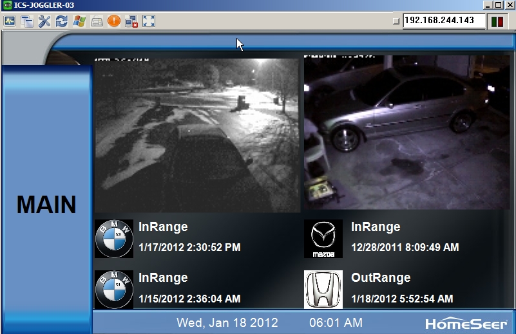Click the 1/17/2012 2:30:52 PM timestamp
This screenshot has width=516, height=334.
point(189,247)
